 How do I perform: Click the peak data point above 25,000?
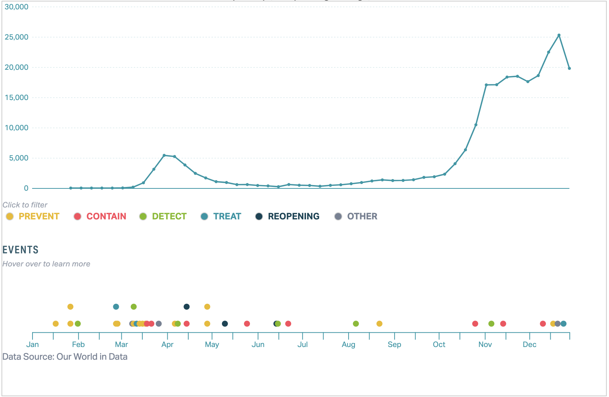559,35
